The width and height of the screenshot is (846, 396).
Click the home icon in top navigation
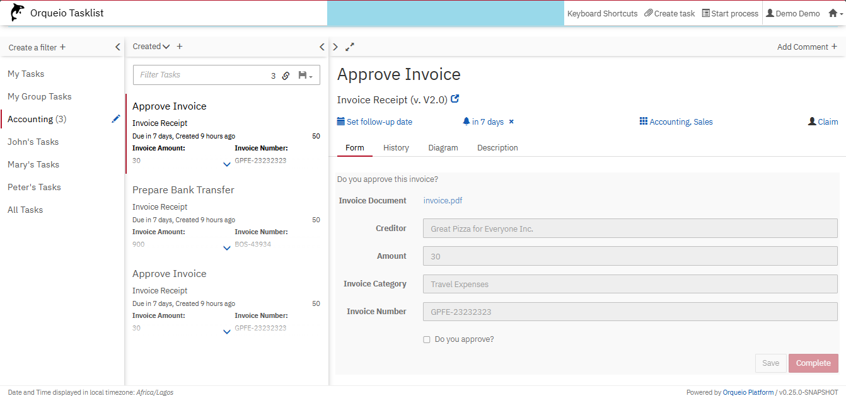point(833,13)
